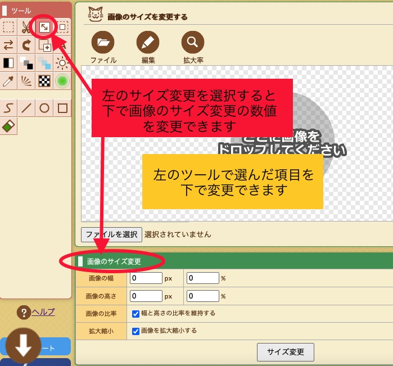This screenshot has height=366, width=393.
Task: Select the eraser tool
Action: click(x=8, y=126)
